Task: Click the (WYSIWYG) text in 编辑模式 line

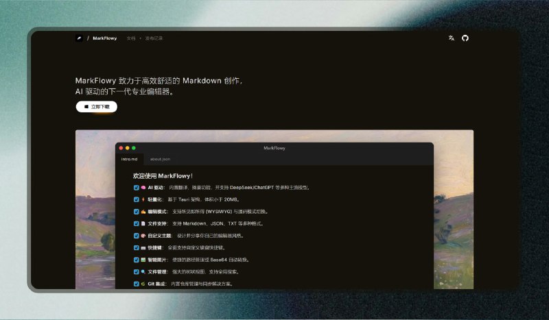Action: [219, 212]
